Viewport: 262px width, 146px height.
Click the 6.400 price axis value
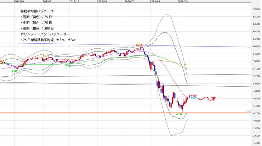pyautogui.click(x=256, y=32)
